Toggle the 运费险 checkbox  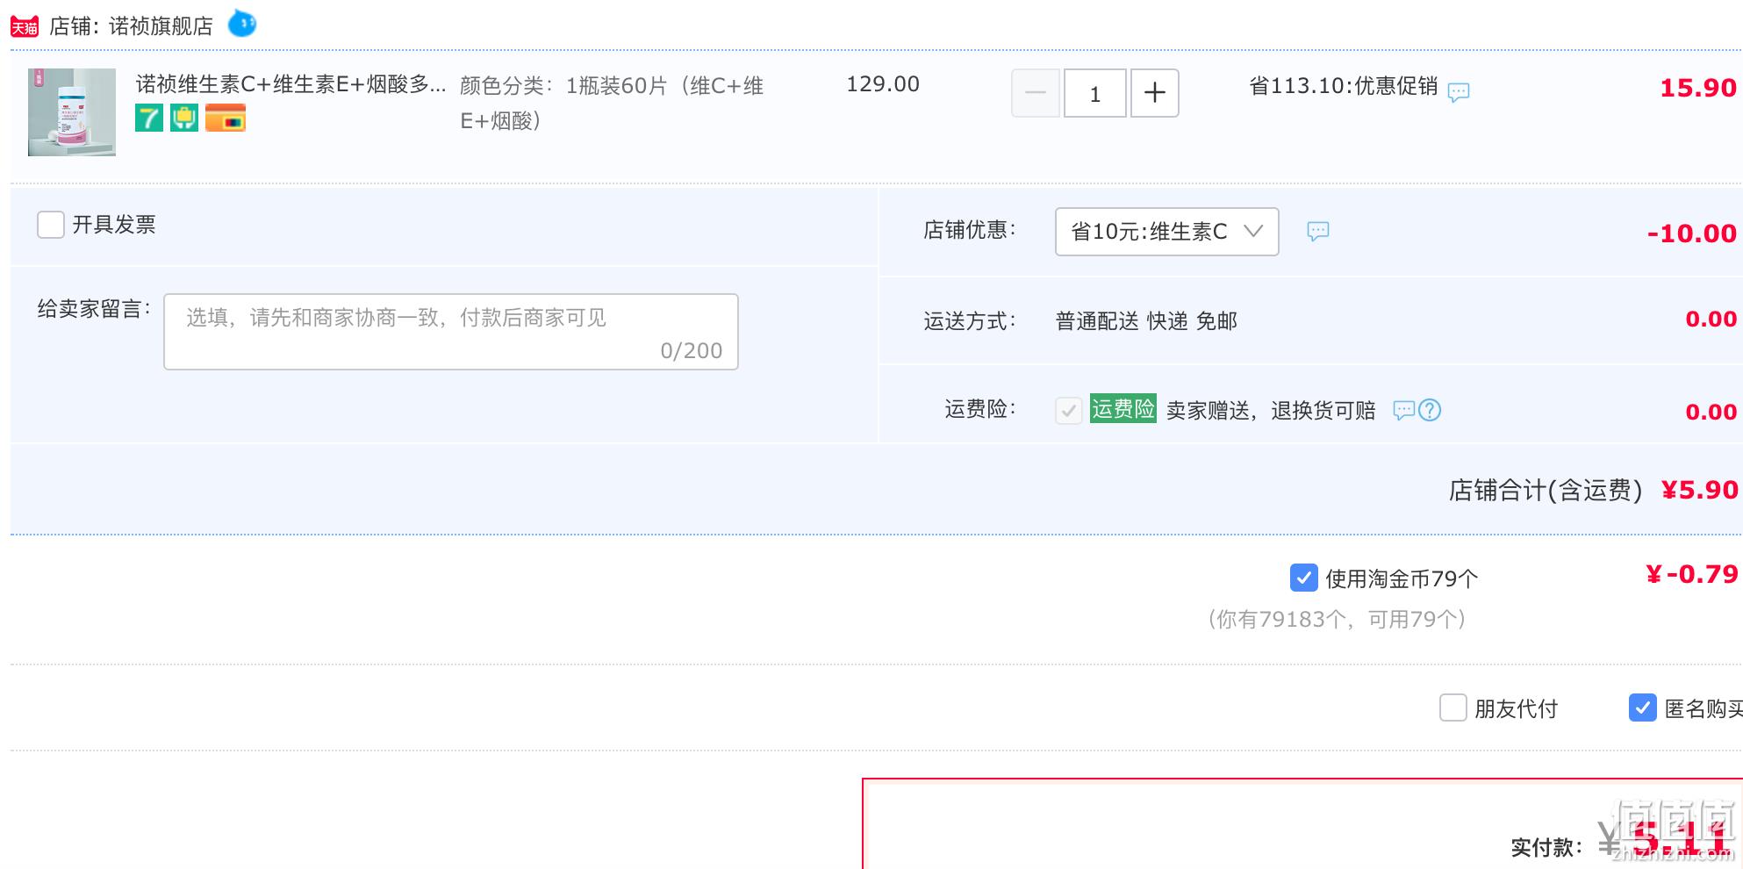[1069, 411]
